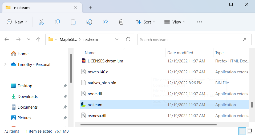Click the msvcp140.dll file icon

84,72
